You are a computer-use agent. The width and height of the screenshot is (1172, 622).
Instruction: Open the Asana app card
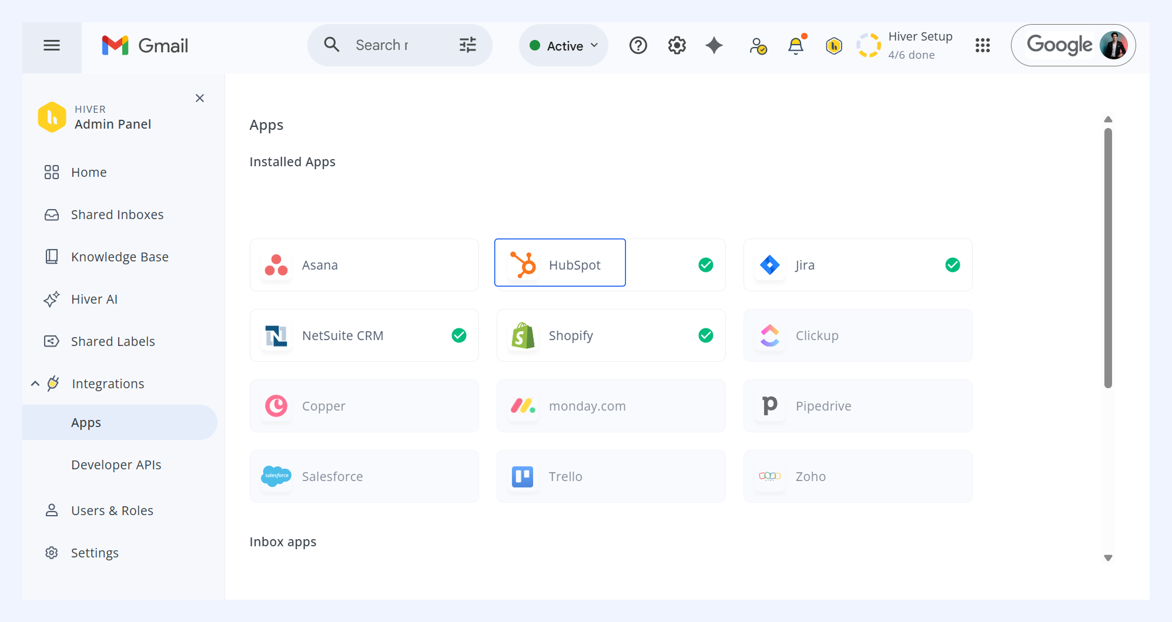pyautogui.click(x=364, y=265)
